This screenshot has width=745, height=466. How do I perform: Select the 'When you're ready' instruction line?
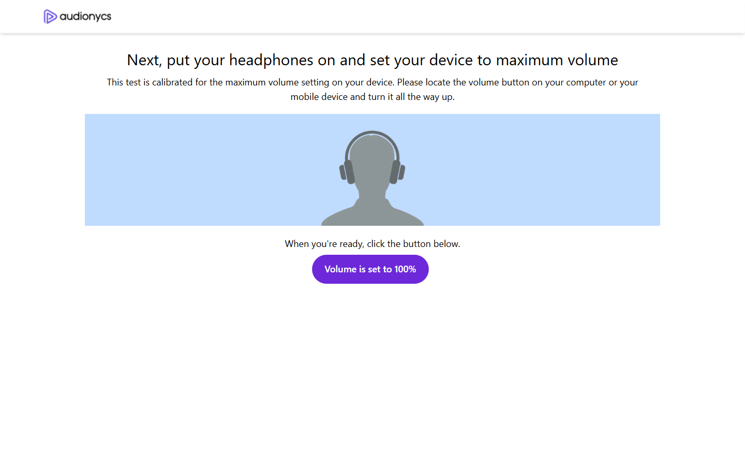coord(372,243)
